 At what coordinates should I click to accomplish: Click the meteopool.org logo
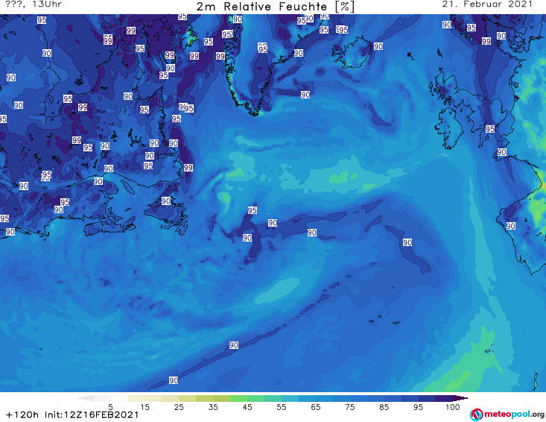[507, 415]
